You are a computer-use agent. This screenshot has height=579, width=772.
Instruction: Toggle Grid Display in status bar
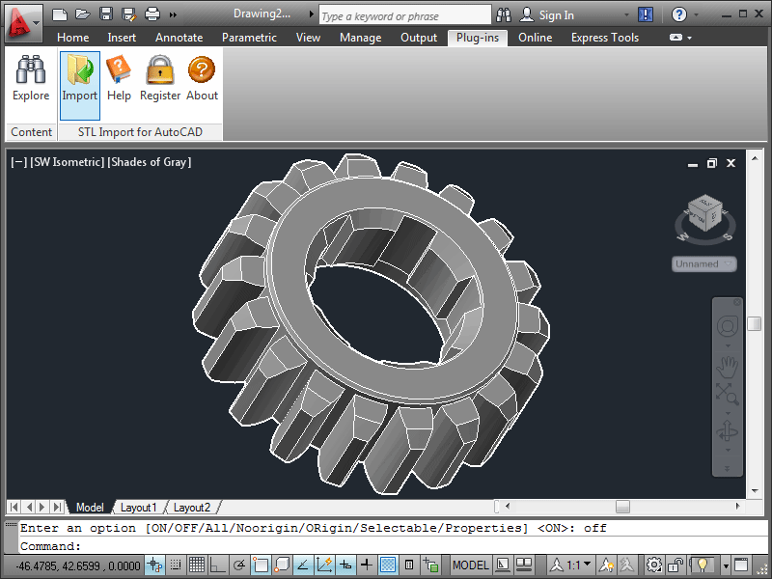197,565
